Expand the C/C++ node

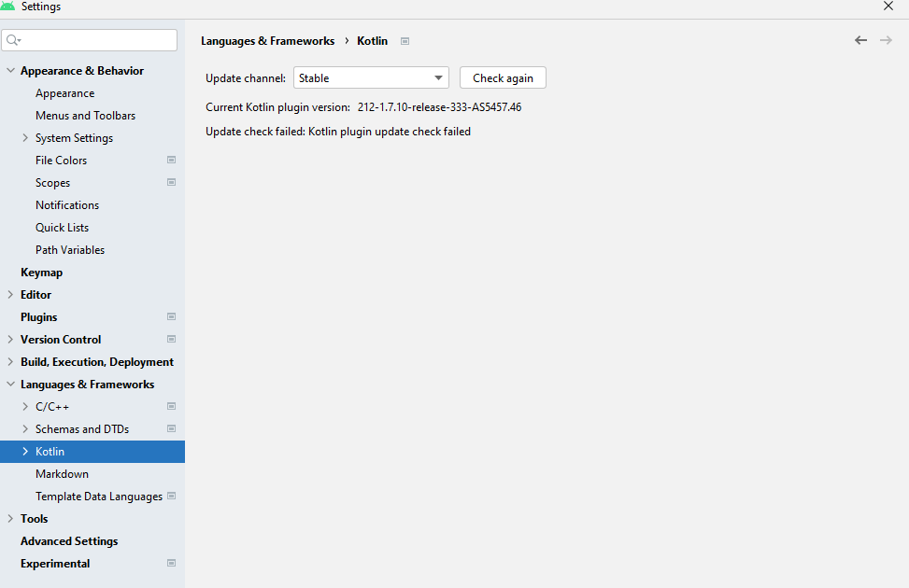[x=25, y=407]
